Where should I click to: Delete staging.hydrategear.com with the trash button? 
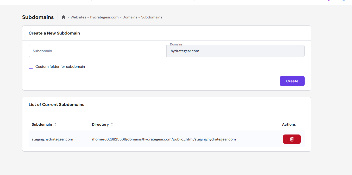[292, 139]
